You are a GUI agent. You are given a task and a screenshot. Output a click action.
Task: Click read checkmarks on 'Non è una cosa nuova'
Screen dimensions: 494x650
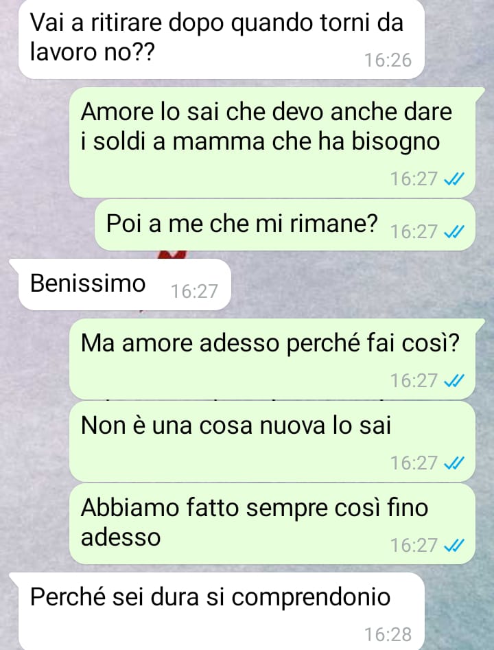(x=454, y=463)
